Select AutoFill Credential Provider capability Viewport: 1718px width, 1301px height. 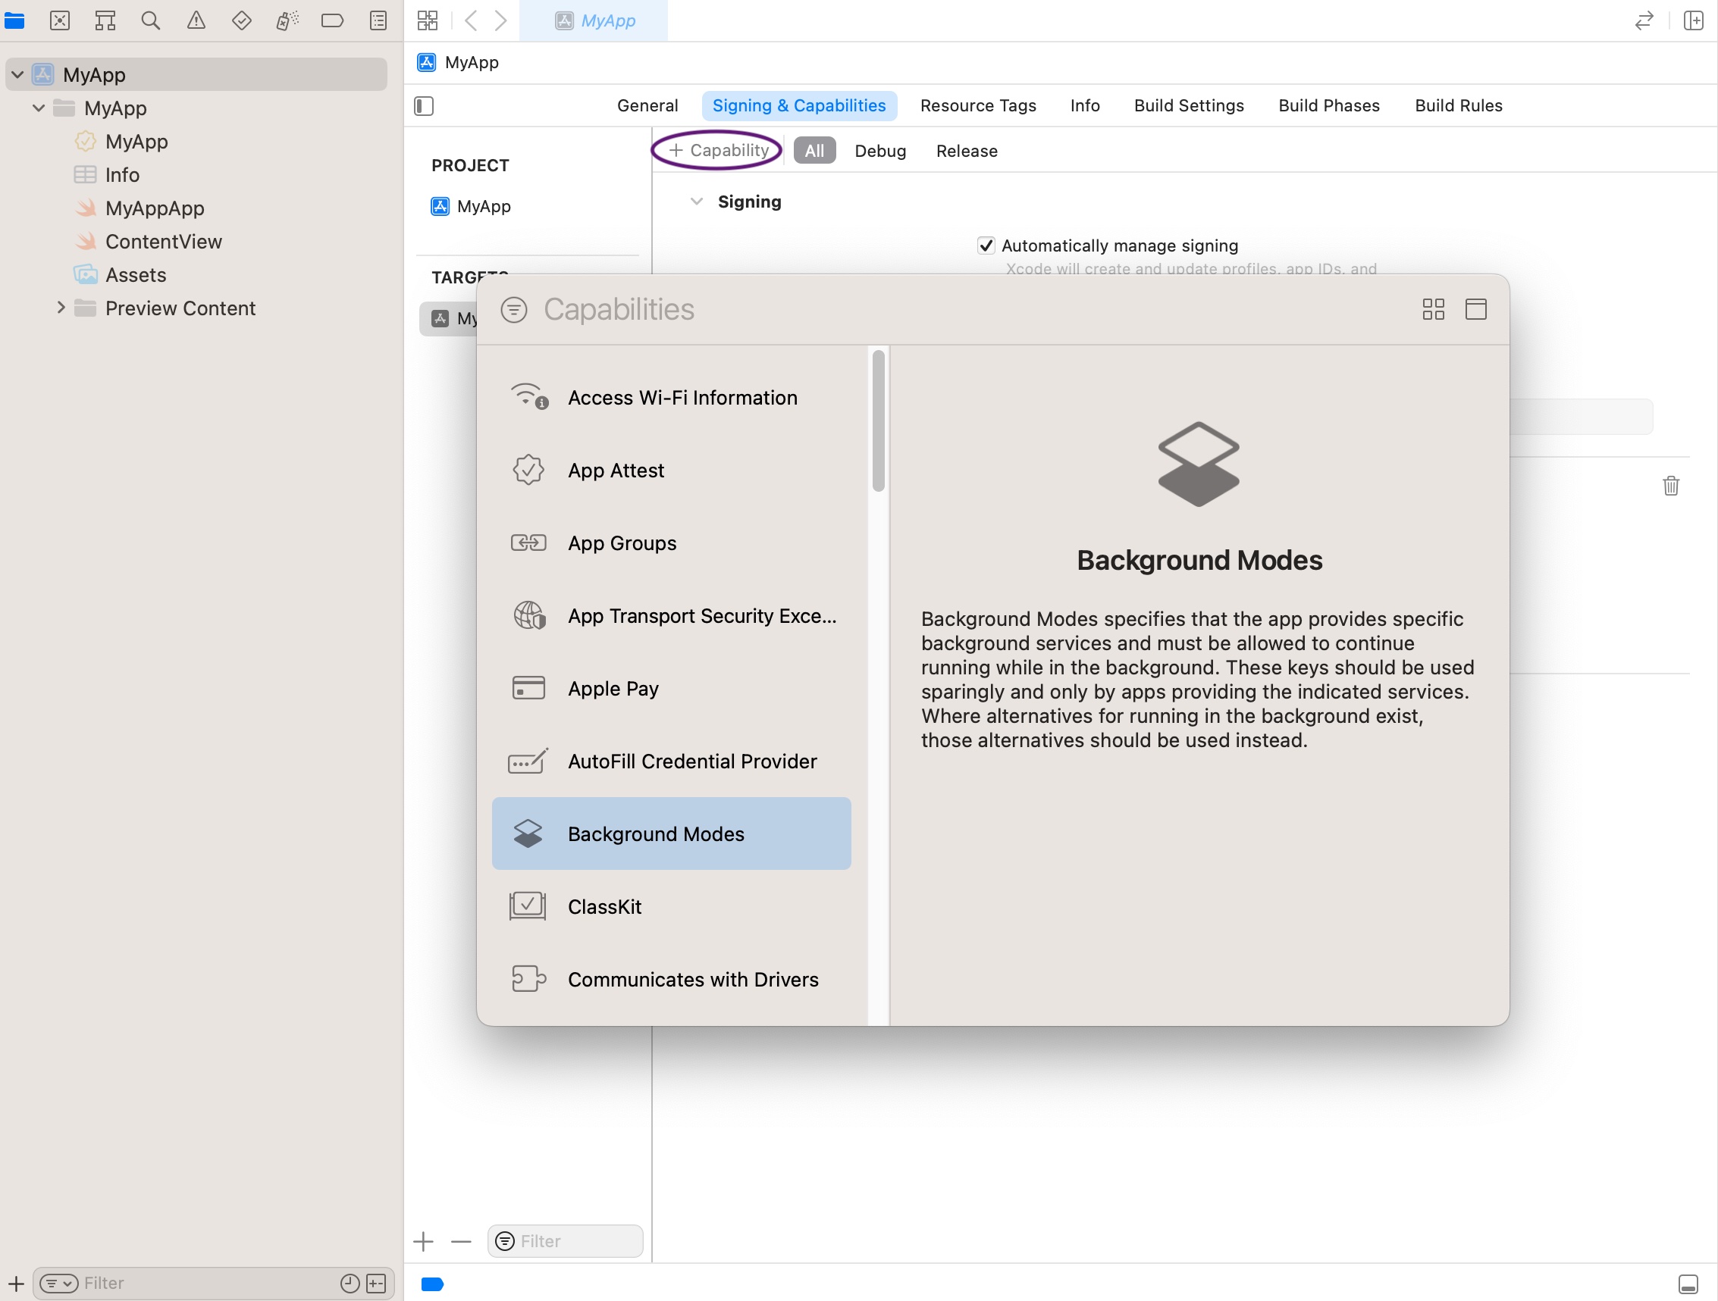pos(672,762)
